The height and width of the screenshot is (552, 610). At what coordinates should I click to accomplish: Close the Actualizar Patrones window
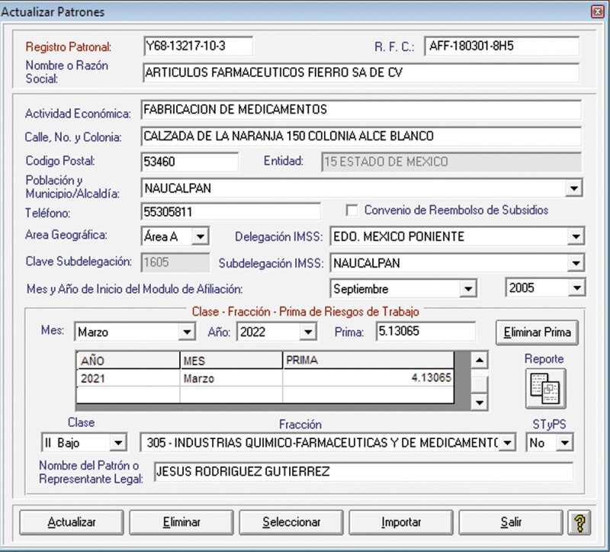pos(597,11)
